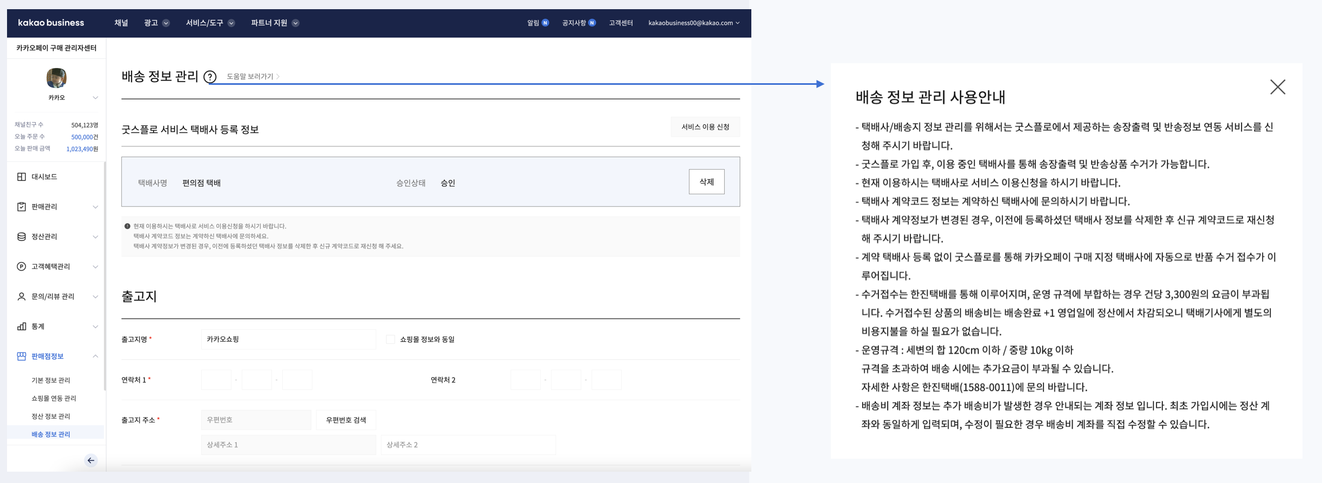
Task: Click the 카카오 profile avatar
Action: click(x=56, y=78)
